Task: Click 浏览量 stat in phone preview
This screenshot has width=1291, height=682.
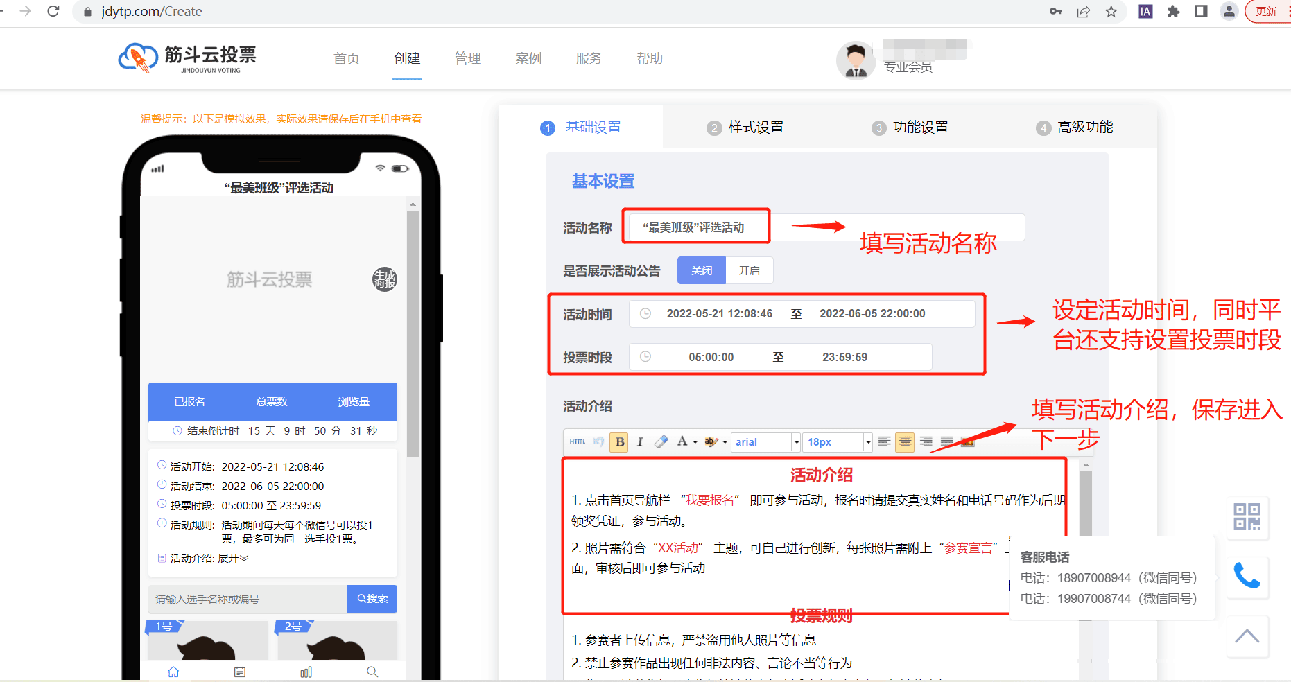Action: click(354, 402)
